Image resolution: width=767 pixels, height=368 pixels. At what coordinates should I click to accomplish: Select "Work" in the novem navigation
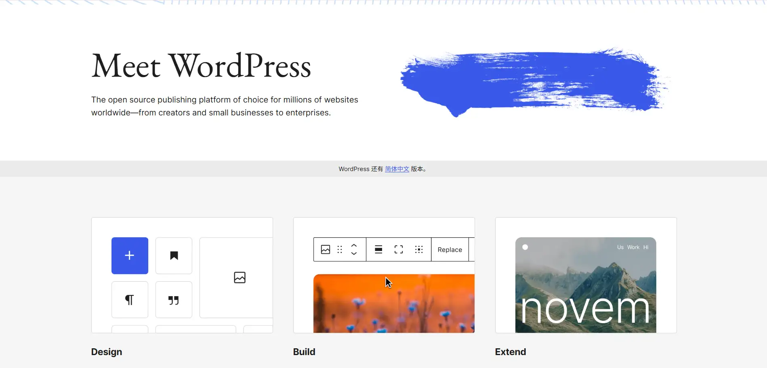click(x=633, y=247)
